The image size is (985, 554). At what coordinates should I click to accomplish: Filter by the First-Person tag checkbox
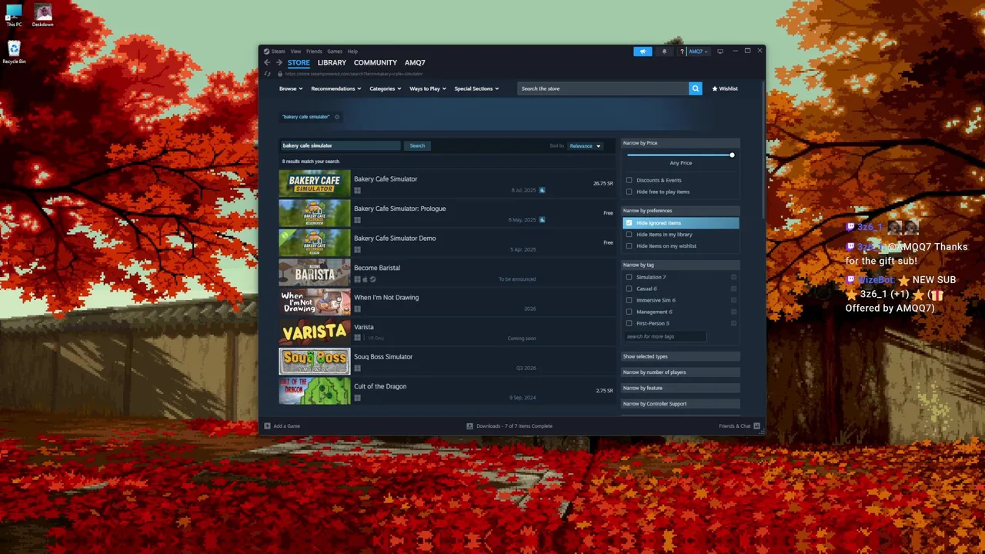tap(629, 323)
